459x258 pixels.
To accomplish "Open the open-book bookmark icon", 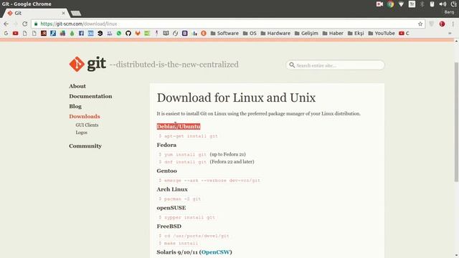I will pos(166,34).
